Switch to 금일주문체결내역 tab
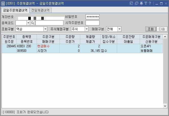Viewport: 169px width, 116px height. [x=15, y=10]
